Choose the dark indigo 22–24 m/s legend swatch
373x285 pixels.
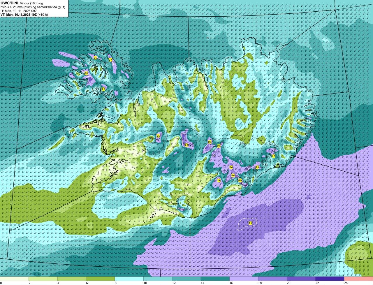click(x=330, y=279)
